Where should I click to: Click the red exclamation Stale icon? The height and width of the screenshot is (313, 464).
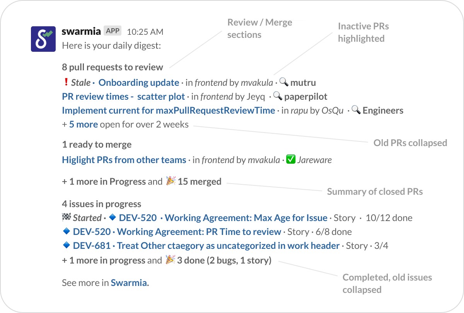pos(65,82)
